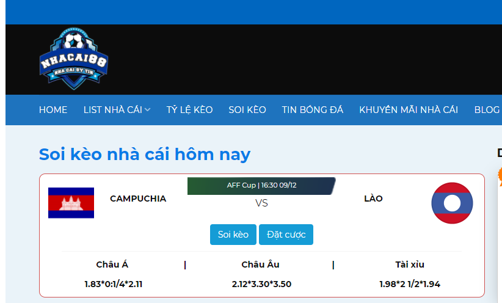Select the Tài xỉu odds 1.98*2 1/2*1.94
The height and width of the screenshot is (303, 502).
tap(409, 284)
